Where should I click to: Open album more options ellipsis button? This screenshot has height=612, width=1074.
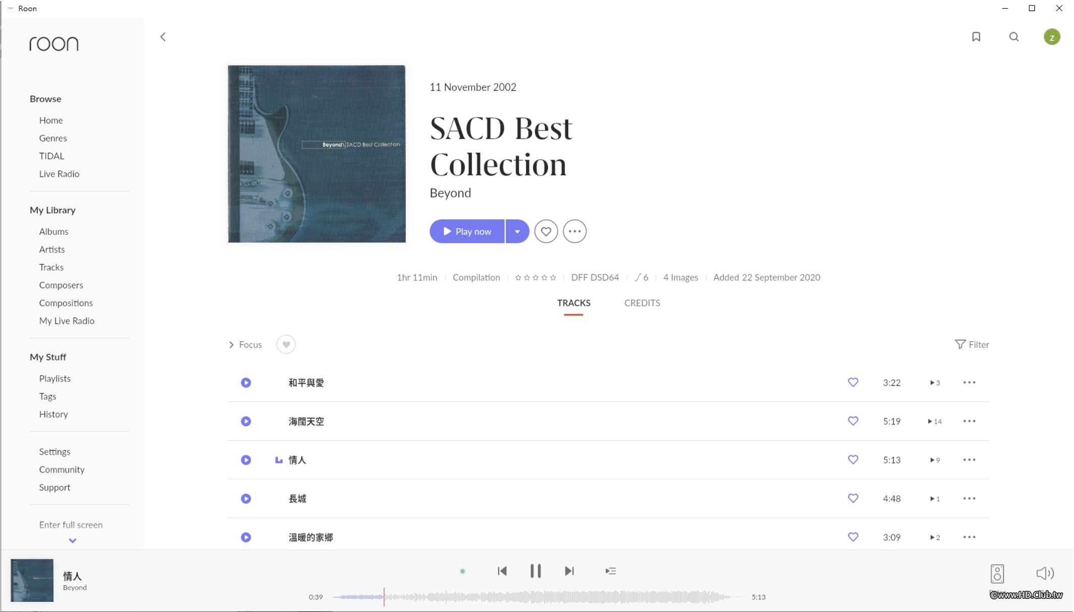pos(574,231)
